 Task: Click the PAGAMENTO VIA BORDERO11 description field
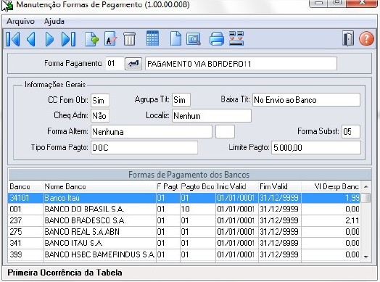click(241, 64)
